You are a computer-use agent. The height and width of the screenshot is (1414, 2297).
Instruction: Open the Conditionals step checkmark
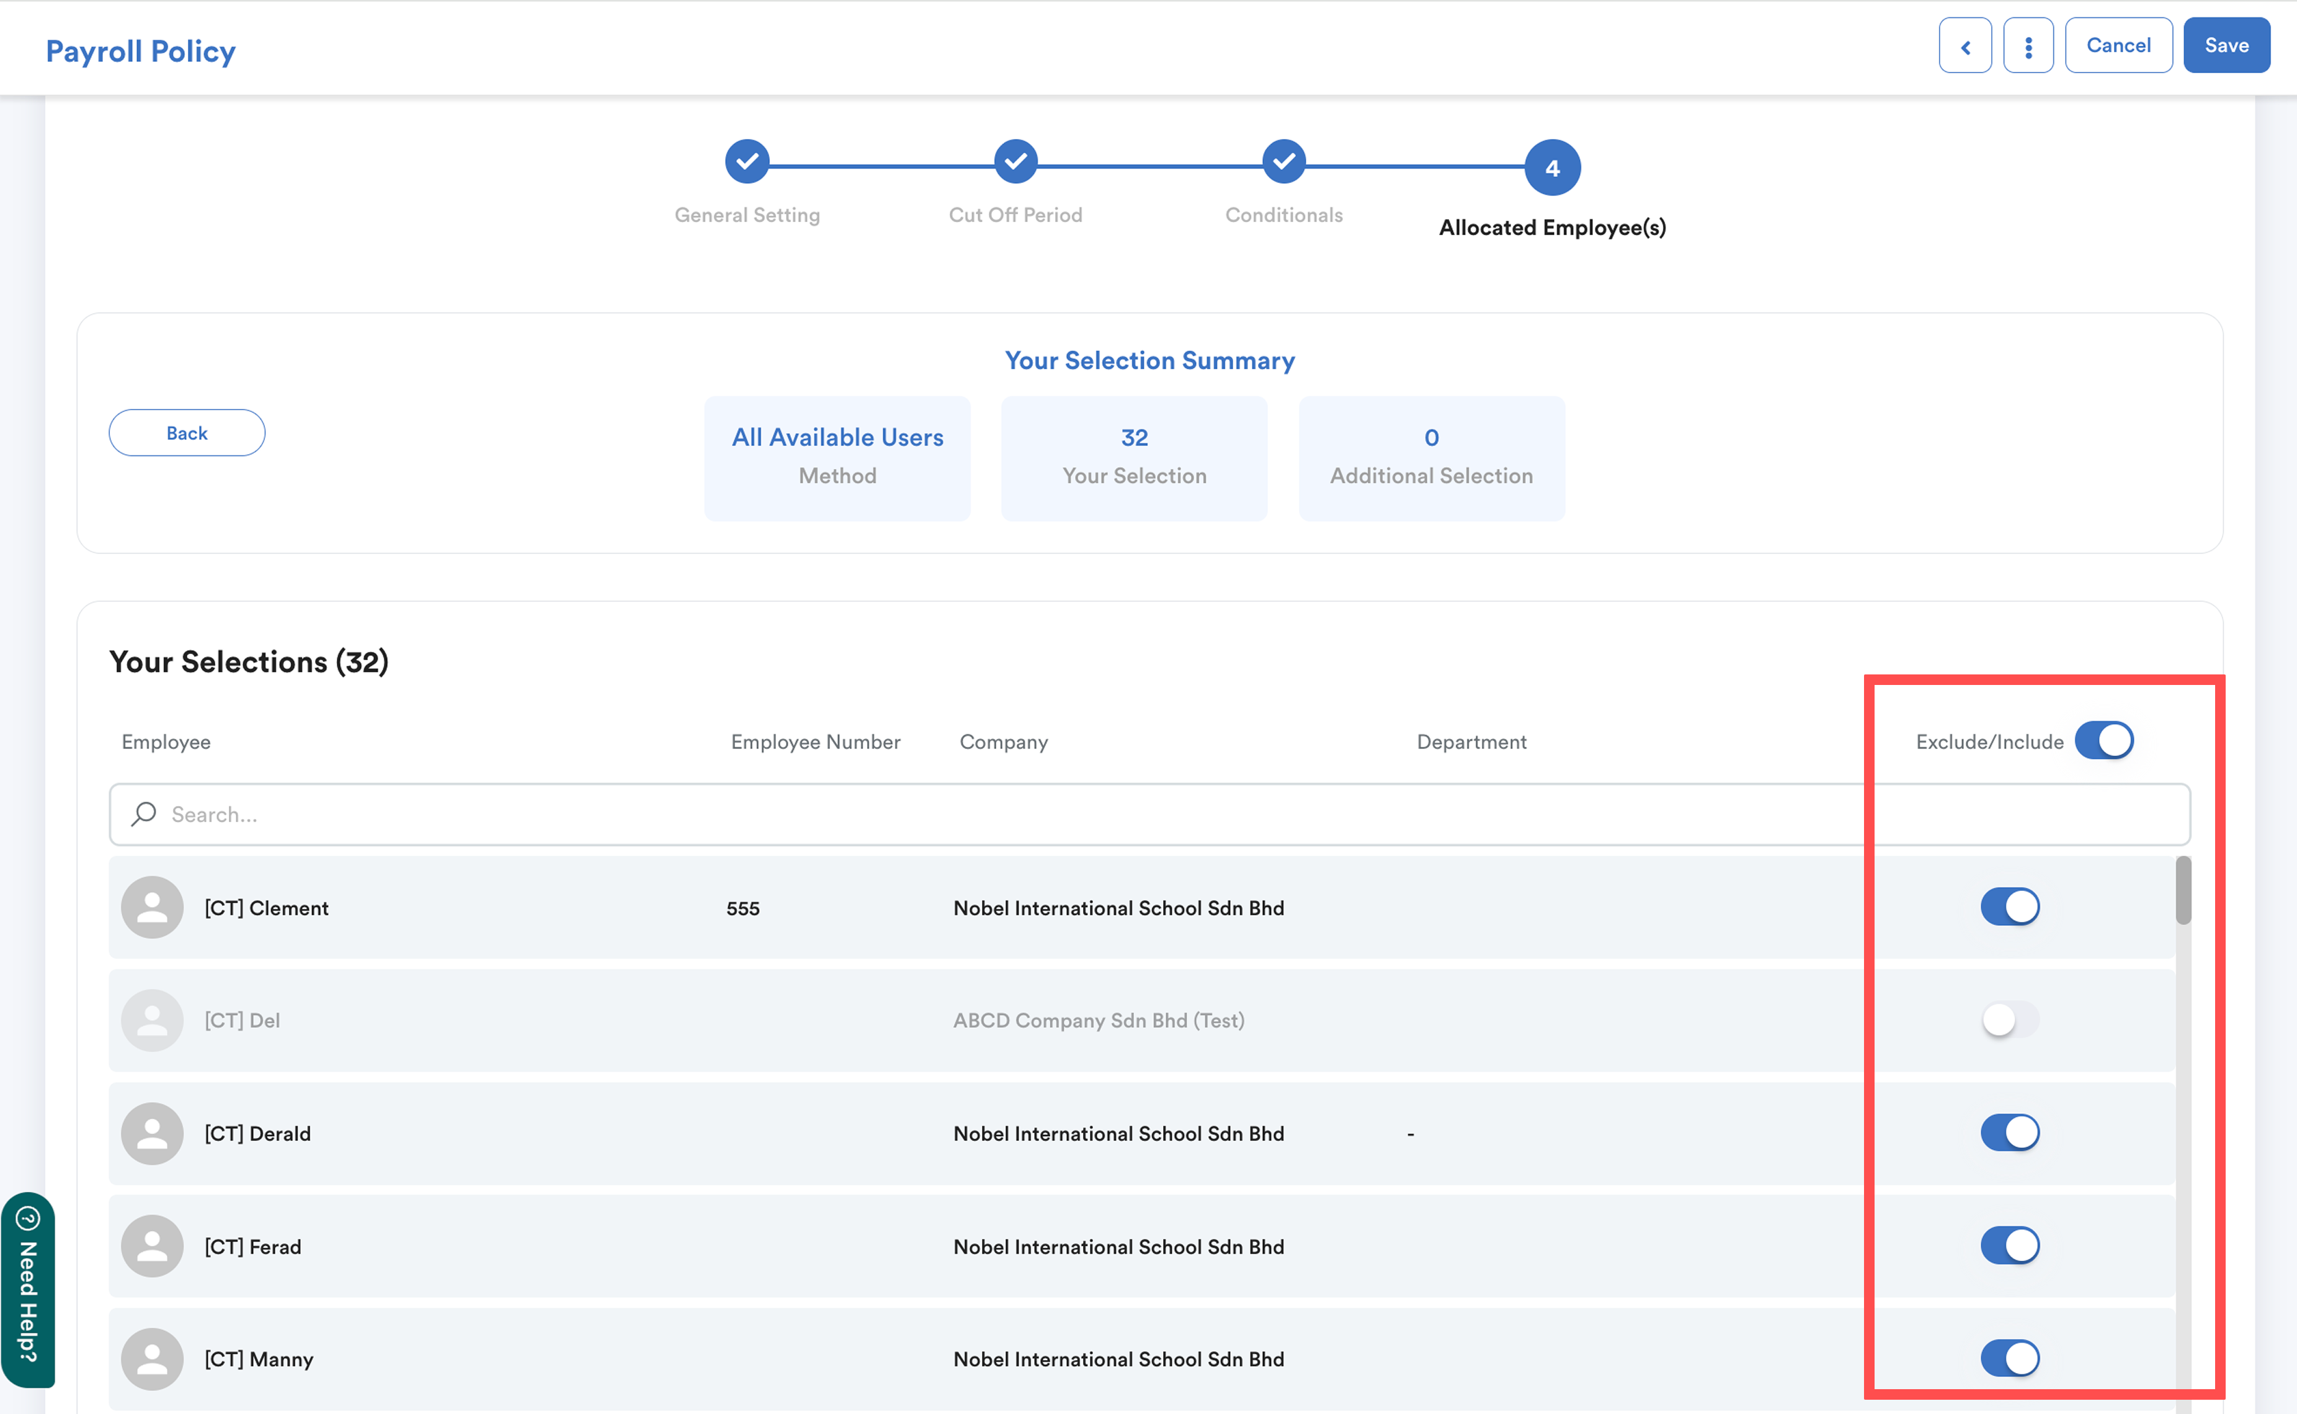point(1283,162)
